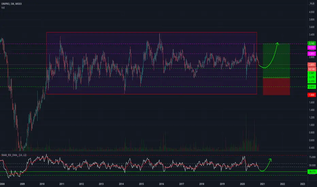Open the RUB currency selector
This screenshot has width=317, height=187.
(x=312, y=4)
